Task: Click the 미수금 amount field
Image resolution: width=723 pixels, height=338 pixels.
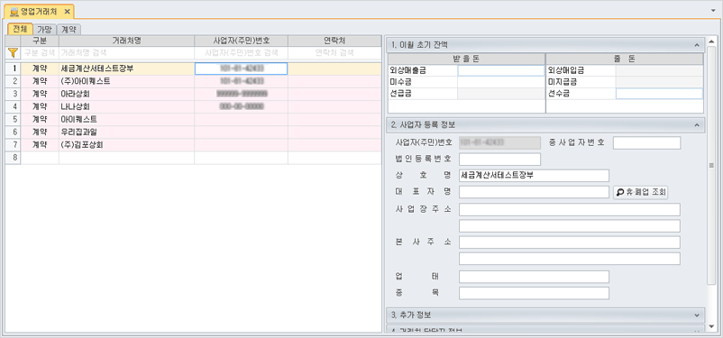Action: (x=501, y=82)
